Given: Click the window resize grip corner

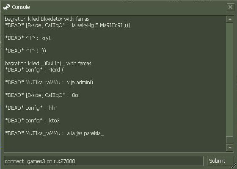Looking at the screenshot, I should click(x=234, y=166).
